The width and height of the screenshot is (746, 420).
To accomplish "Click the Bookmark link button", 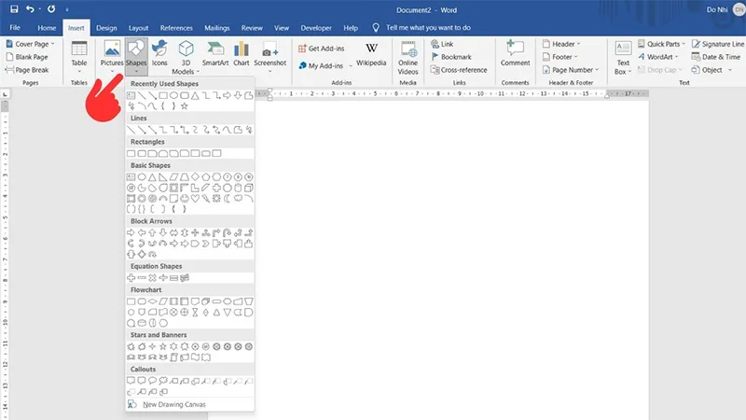I will coord(450,57).
